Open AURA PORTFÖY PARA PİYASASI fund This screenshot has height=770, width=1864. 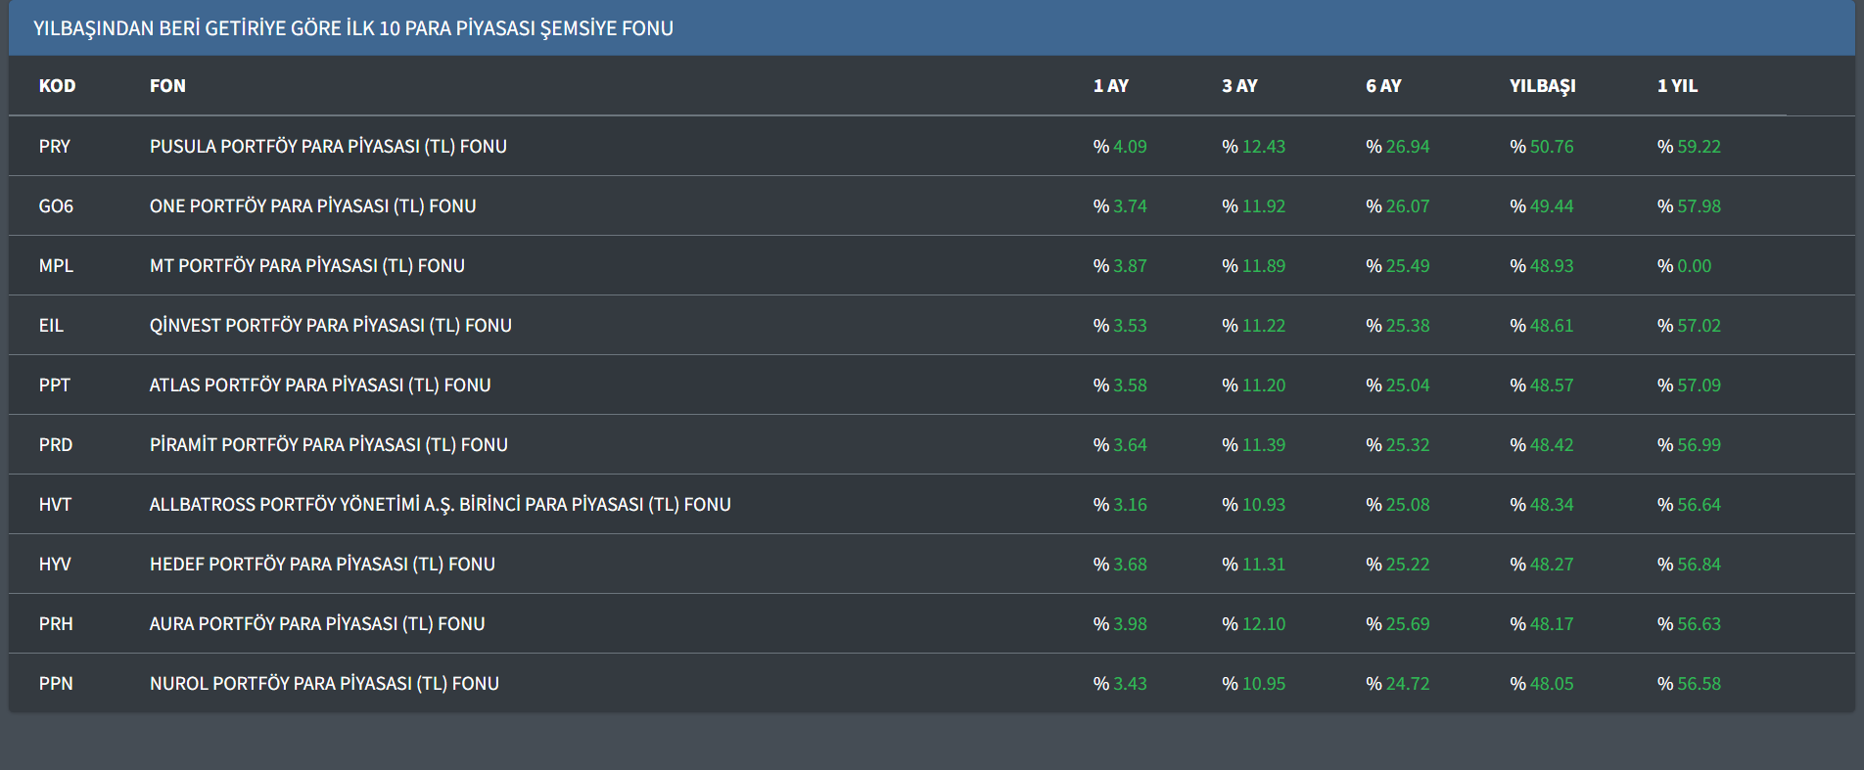click(x=317, y=624)
